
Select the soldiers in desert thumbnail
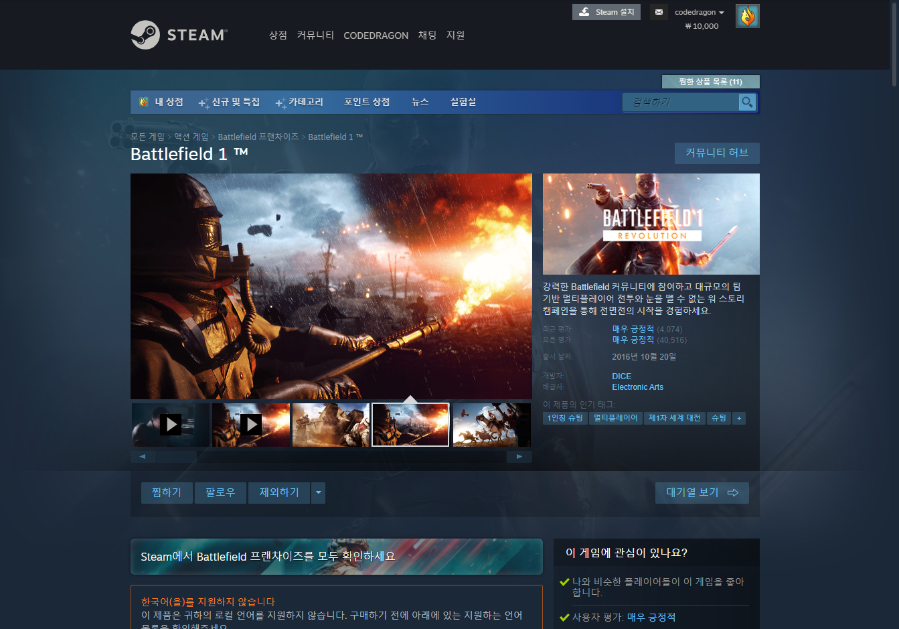click(331, 425)
